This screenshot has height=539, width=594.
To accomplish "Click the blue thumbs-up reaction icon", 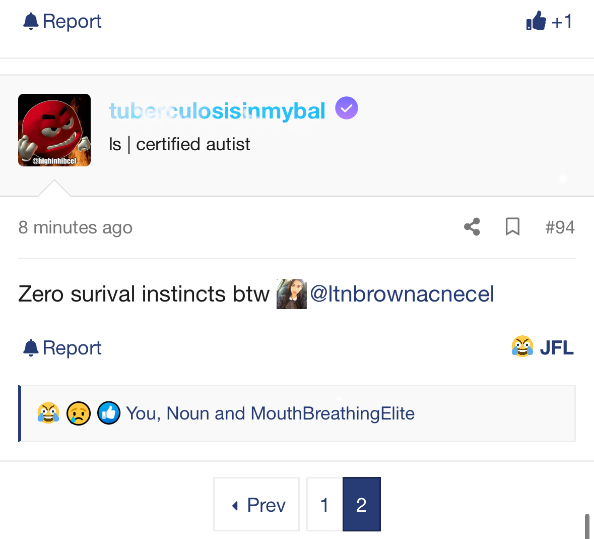I will (x=108, y=413).
